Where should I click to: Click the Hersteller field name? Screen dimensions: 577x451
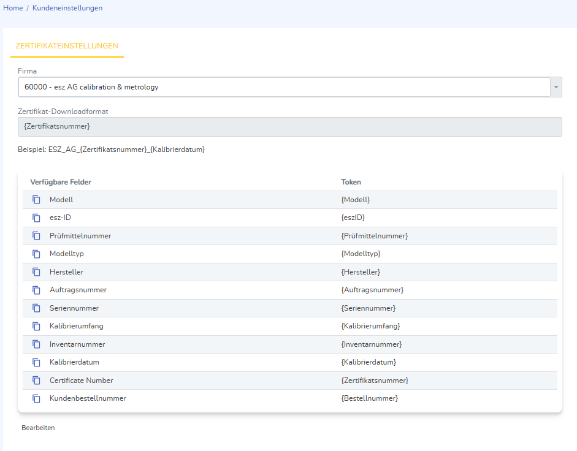click(67, 272)
